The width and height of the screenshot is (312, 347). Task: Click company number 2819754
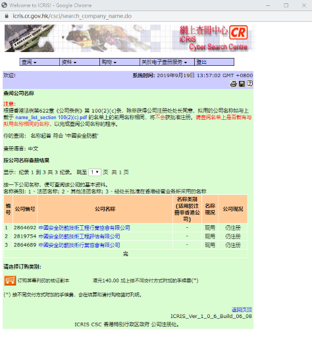point(25,236)
